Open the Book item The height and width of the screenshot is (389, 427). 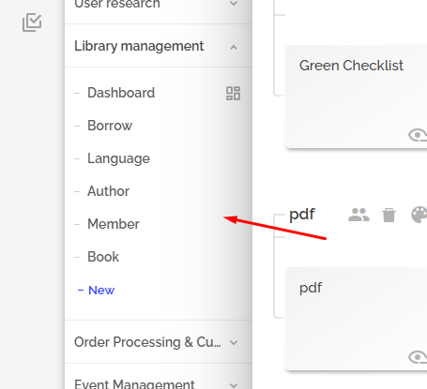[103, 257]
